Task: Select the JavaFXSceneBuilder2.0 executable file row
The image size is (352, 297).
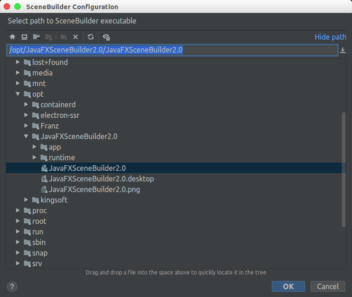Action: point(176,168)
